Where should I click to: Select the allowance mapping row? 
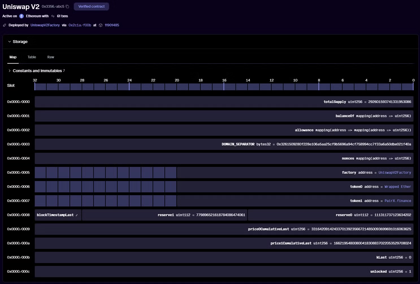(x=224, y=130)
